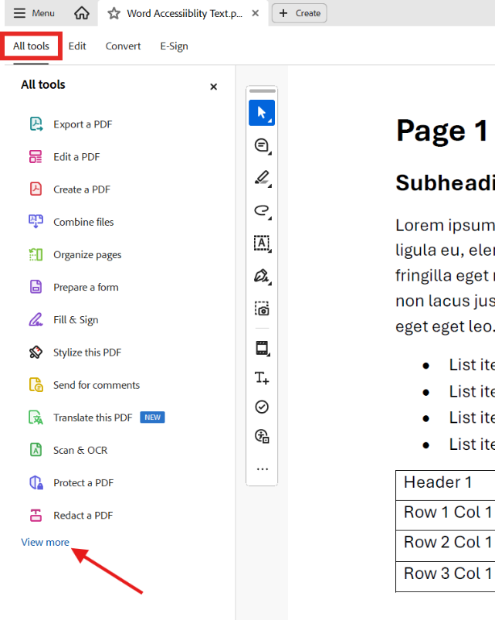The image size is (495, 620).
Task: Click the Send for comments label
Action: (x=97, y=385)
